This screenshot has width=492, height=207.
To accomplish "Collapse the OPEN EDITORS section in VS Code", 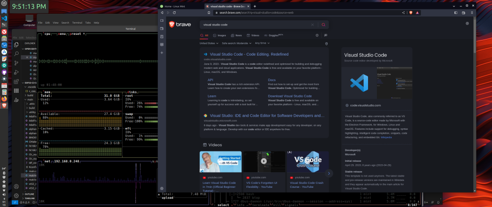I will click(x=29, y=49).
